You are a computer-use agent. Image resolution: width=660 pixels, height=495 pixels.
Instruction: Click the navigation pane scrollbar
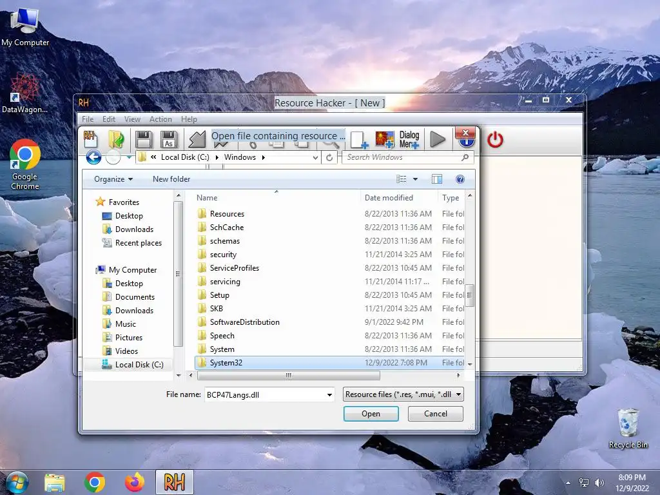[x=179, y=273]
